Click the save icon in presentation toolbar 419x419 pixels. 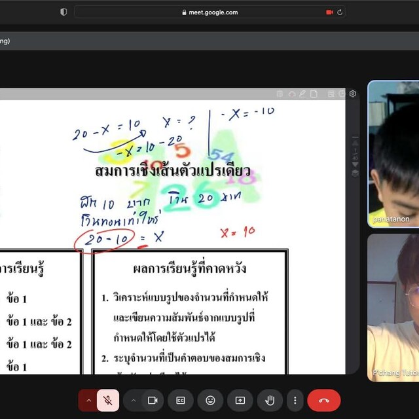click(280, 94)
